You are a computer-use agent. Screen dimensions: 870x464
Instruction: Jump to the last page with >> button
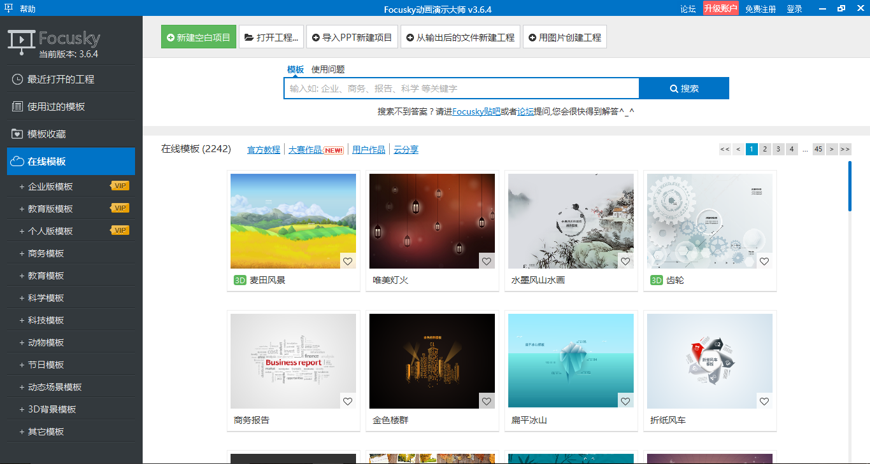[x=845, y=150]
